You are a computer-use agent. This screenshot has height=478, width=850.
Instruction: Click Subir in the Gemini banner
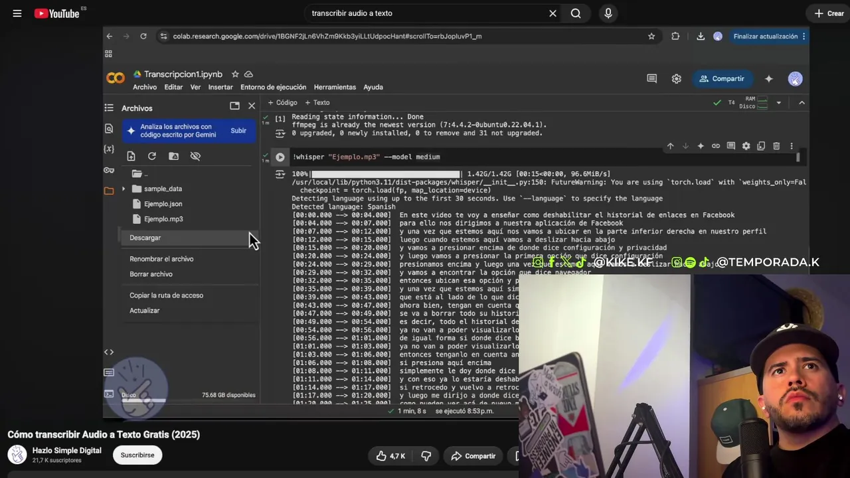click(x=238, y=131)
